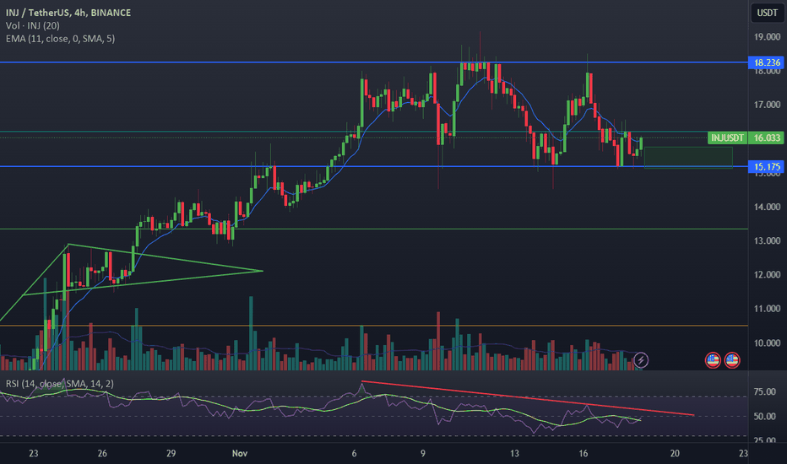
Task: Click the USDT currency button
Action: [767, 13]
